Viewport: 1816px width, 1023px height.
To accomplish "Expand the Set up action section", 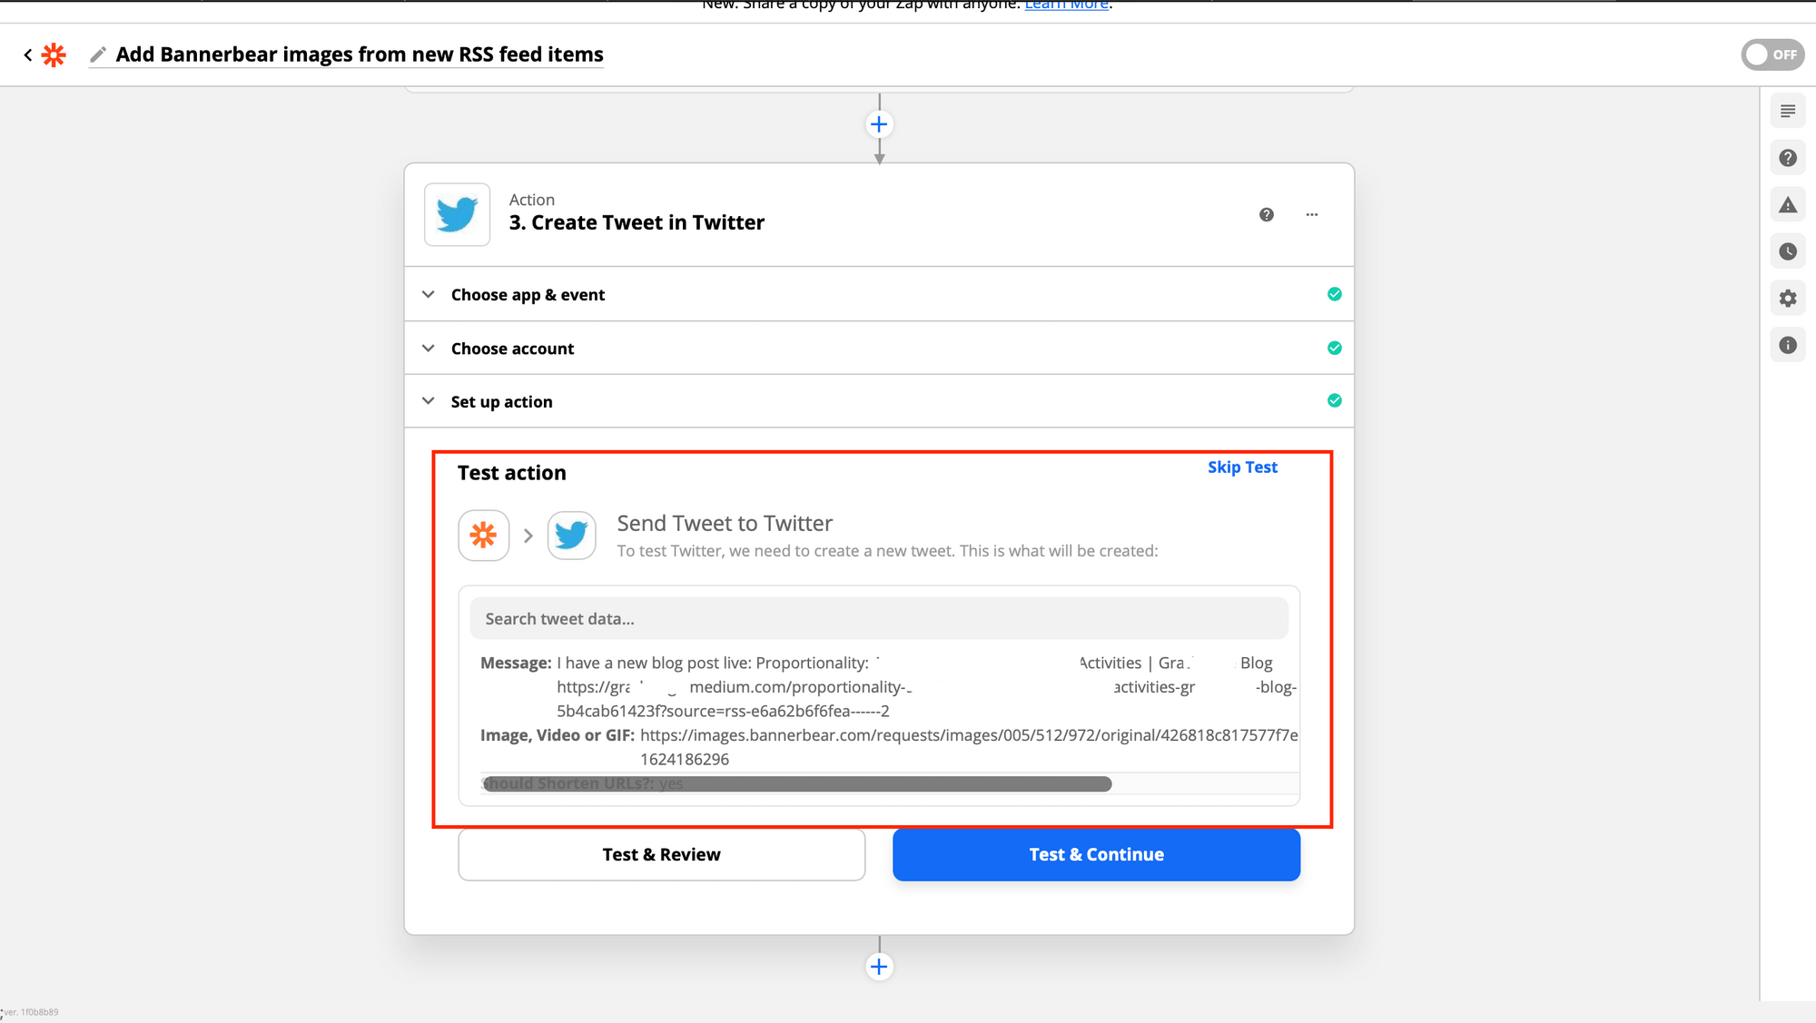I will pos(879,401).
